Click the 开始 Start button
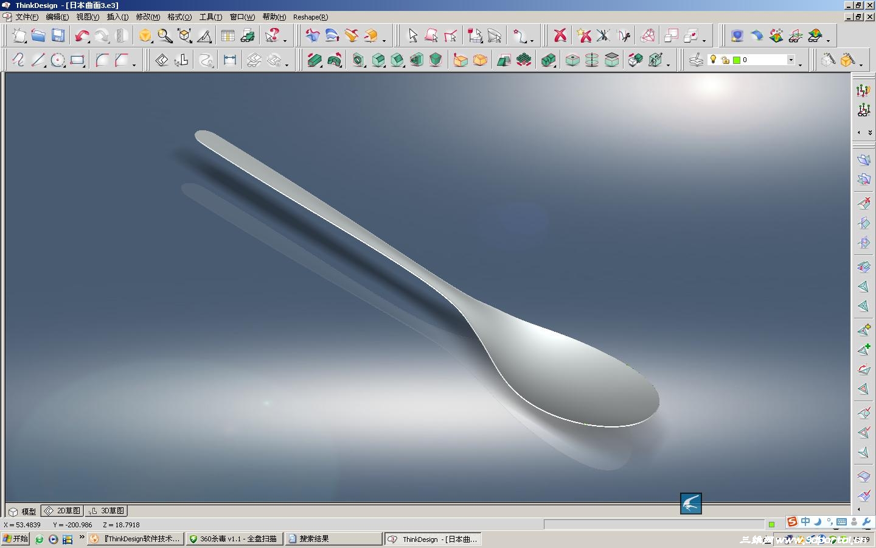Viewport: 876px width, 548px height. 15,539
